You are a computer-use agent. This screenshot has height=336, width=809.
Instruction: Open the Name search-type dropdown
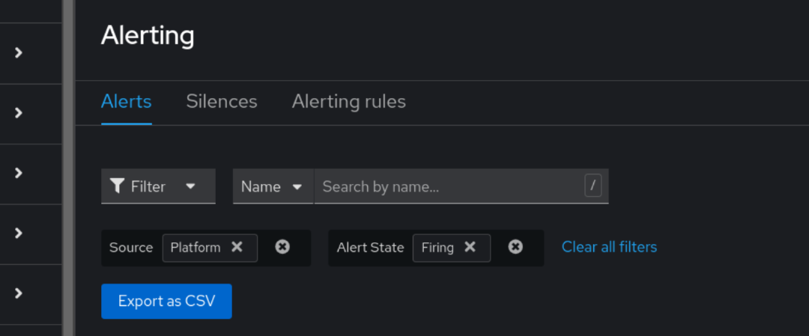pyautogui.click(x=273, y=186)
